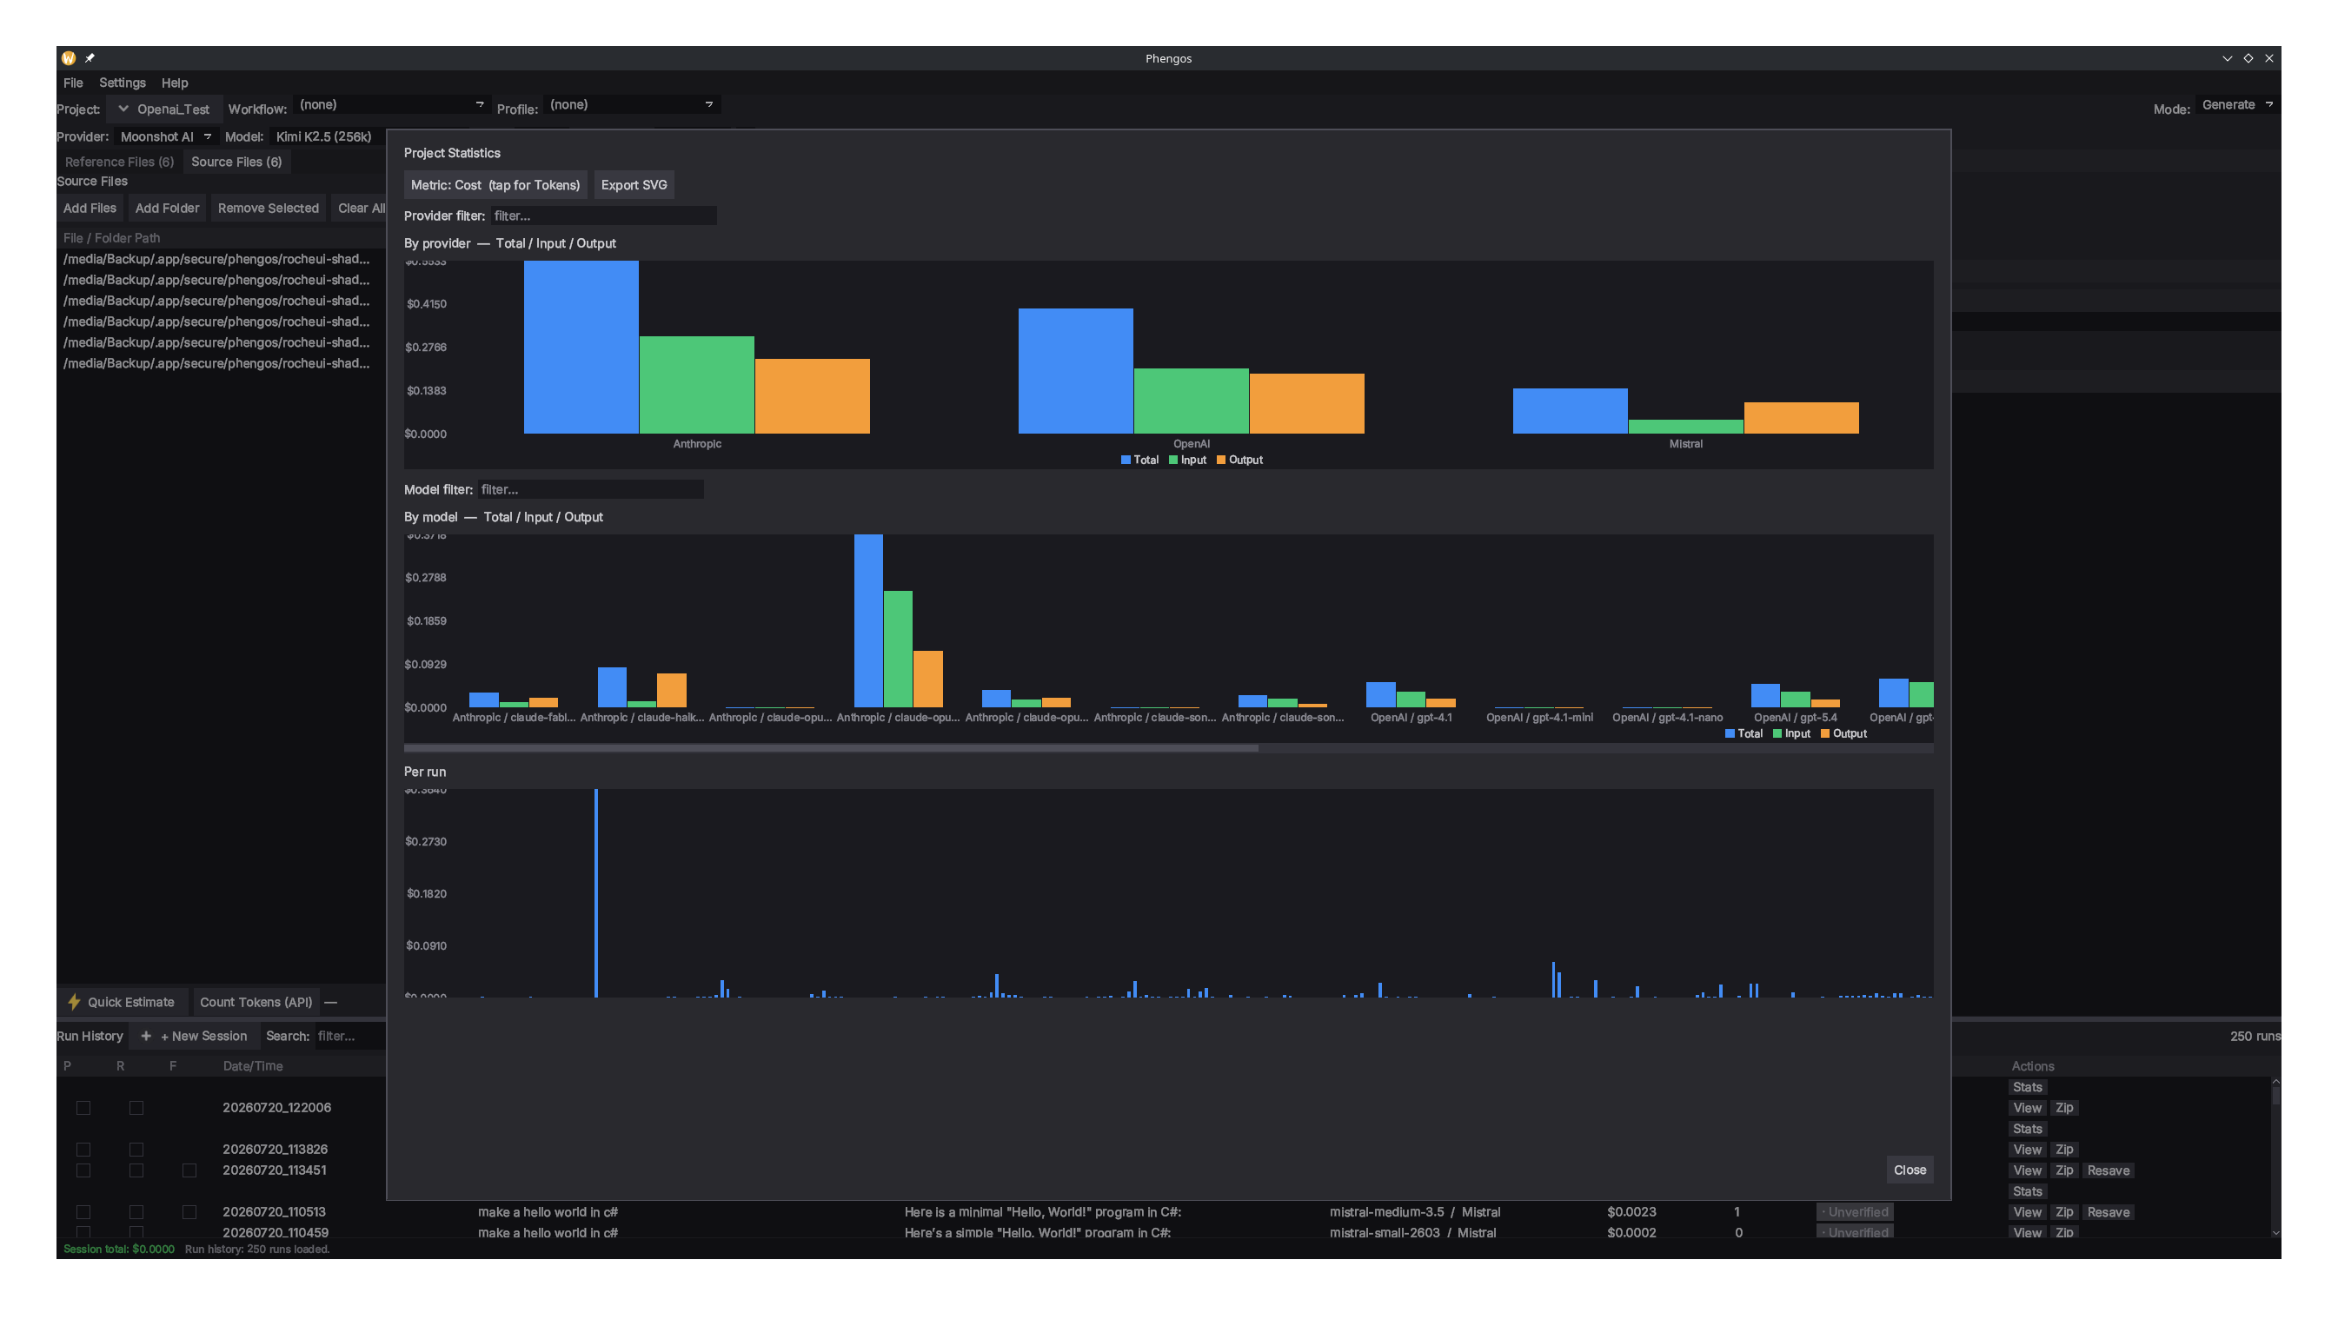Screen dimensions: 2338x1326
Task: Toggle P checkbox for run 20260720_122006
Action: 83,1107
